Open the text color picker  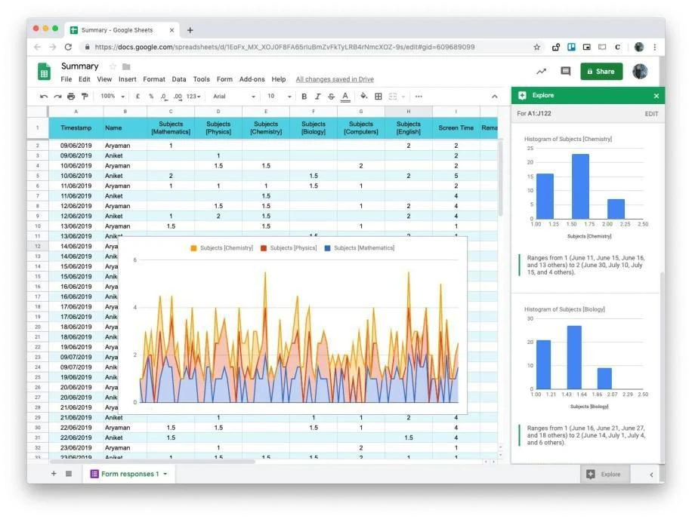tap(345, 97)
